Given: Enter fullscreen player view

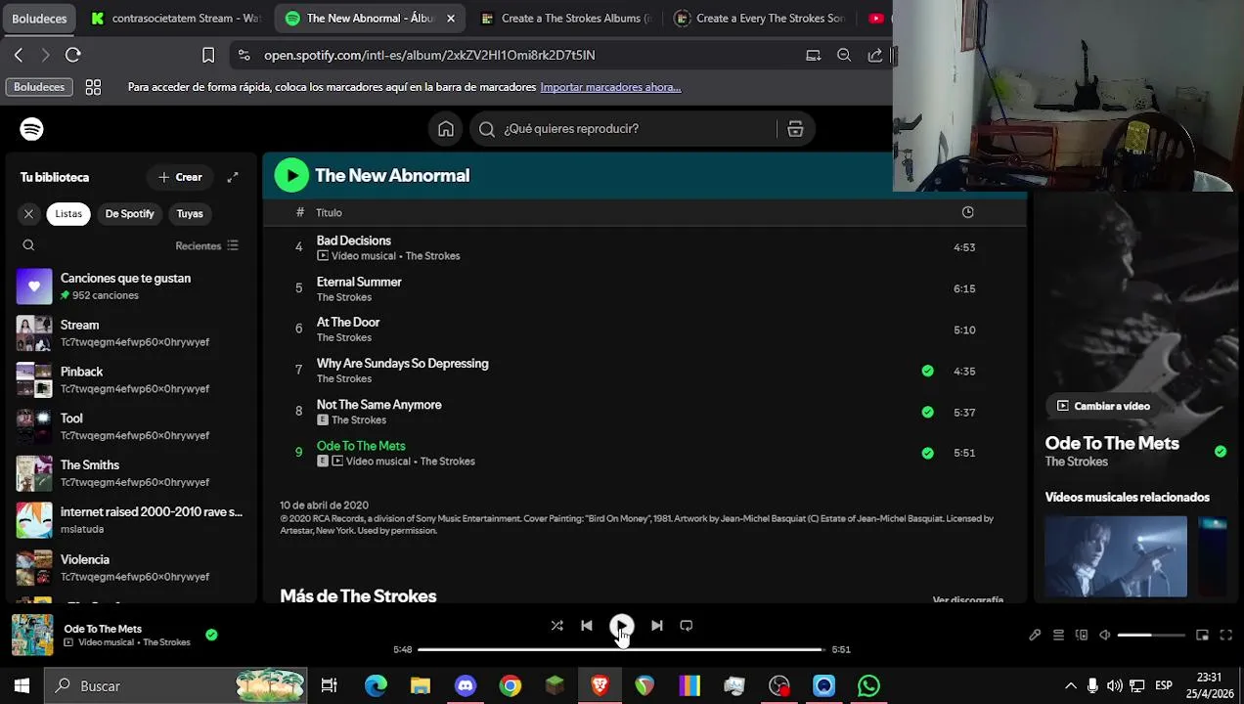Looking at the screenshot, I should [1225, 635].
